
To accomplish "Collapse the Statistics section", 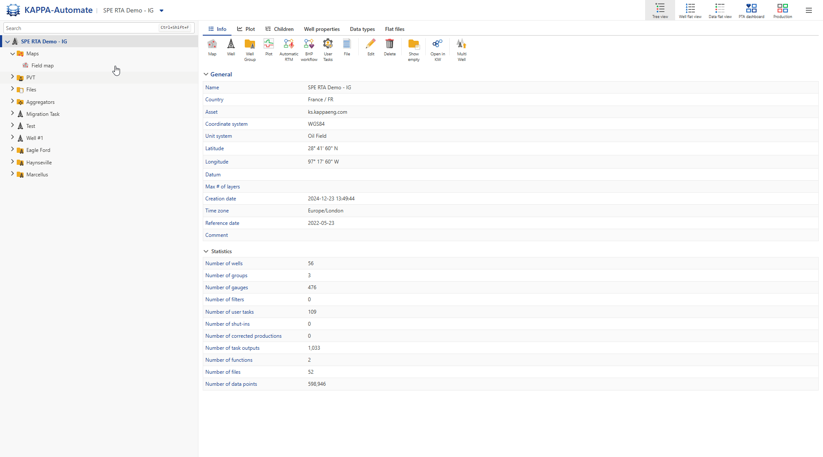I will (206, 251).
